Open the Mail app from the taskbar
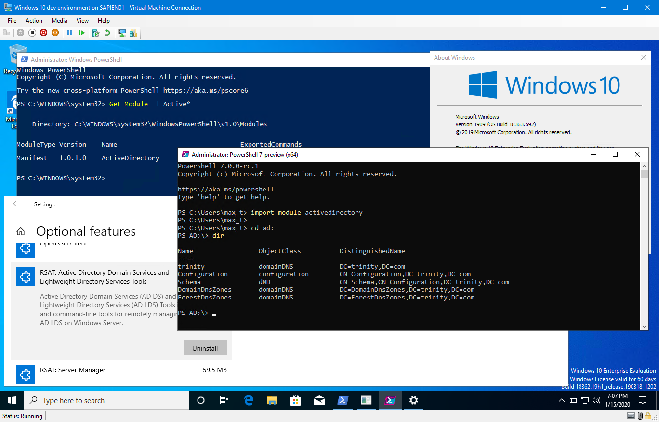The height and width of the screenshot is (422, 659). pyautogui.click(x=319, y=400)
